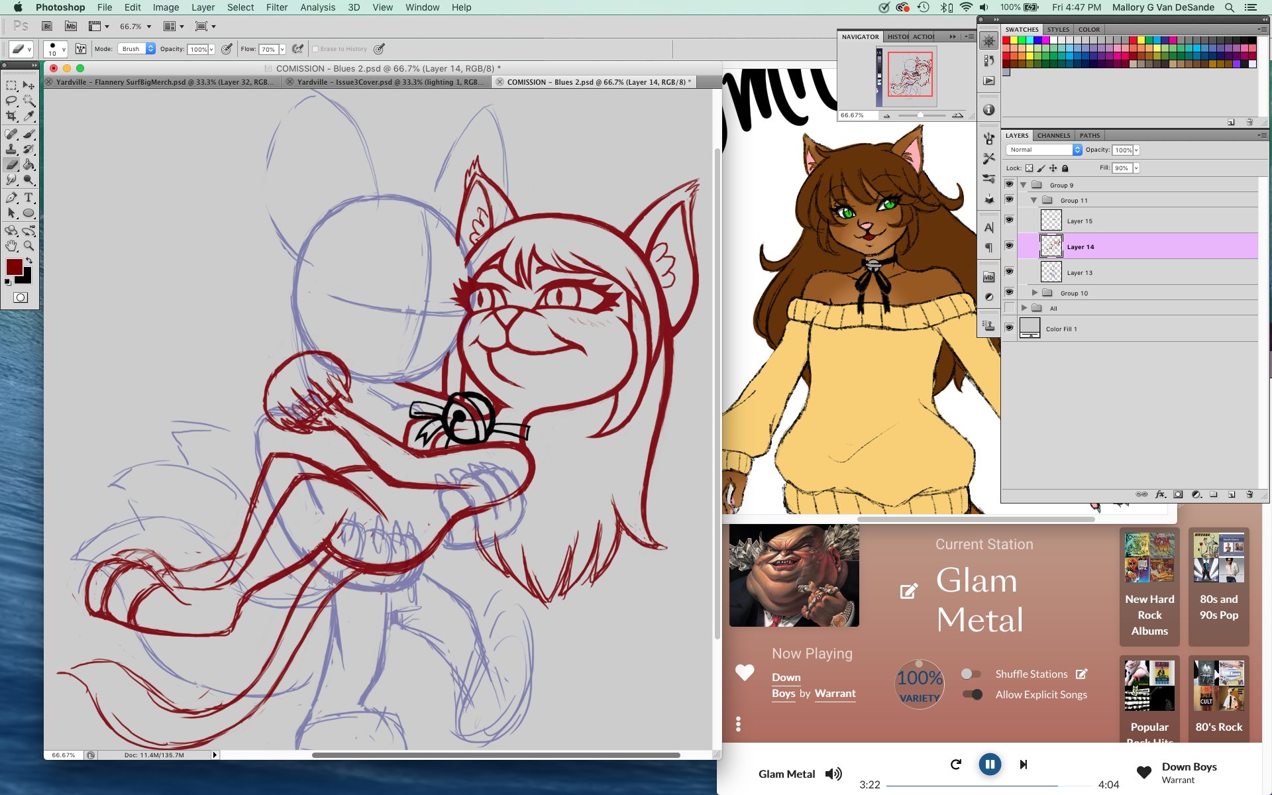This screenshot has height=795, width=1272.
Task: Open the Filter menu
Action: [x=276, y=7]
